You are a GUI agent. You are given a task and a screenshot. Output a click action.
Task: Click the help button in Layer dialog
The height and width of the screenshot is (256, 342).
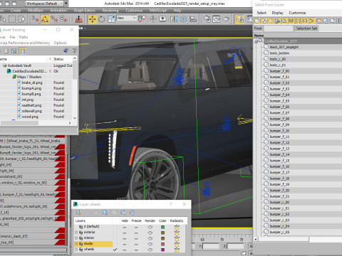point(171,204)
